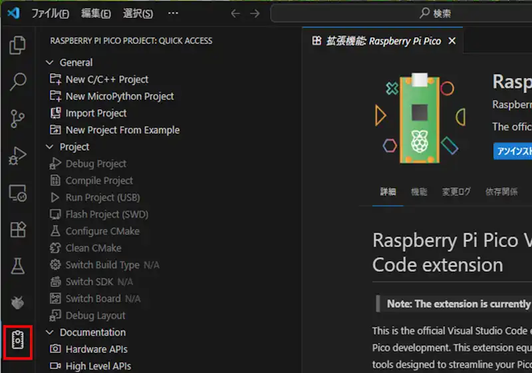Select New C/C++ Project label
This screenshot has width=532, height=373.
pos(107,79)
